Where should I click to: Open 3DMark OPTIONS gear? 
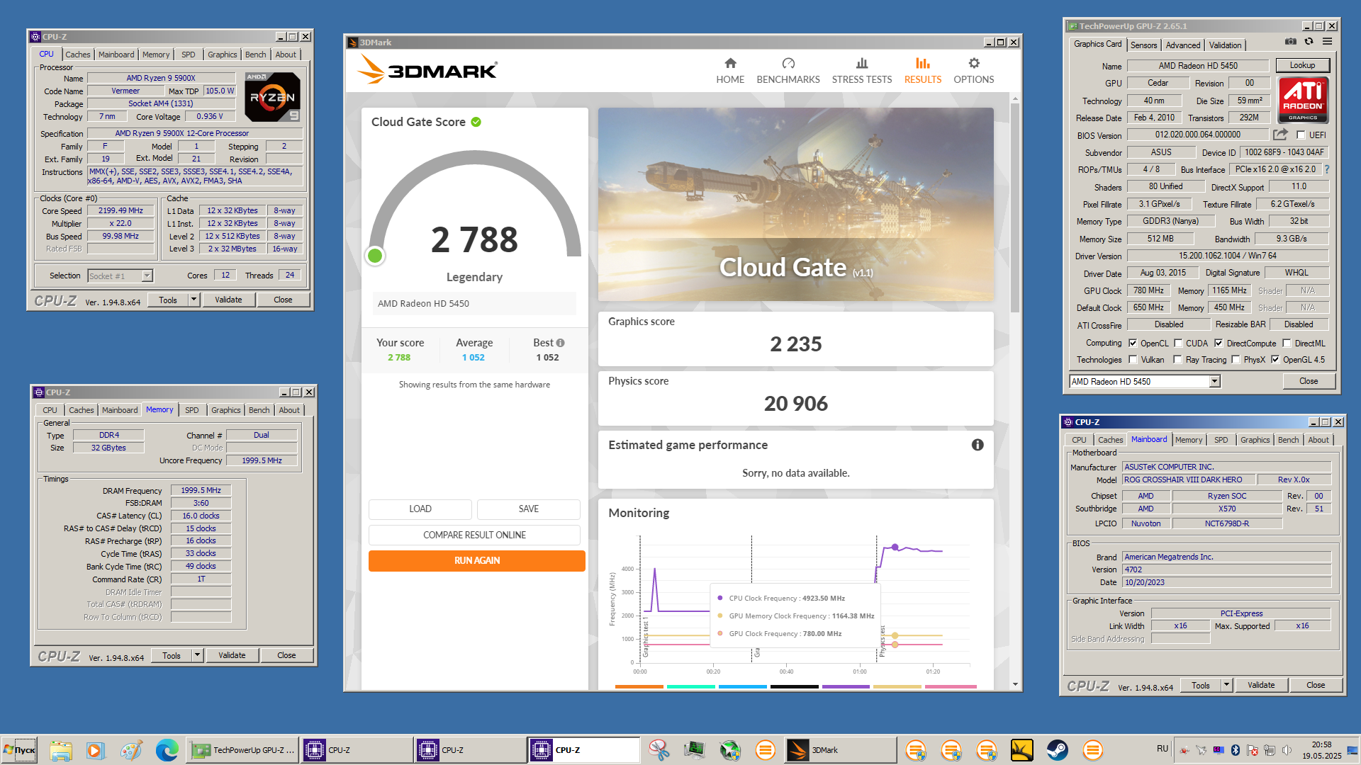pos(974,71)
